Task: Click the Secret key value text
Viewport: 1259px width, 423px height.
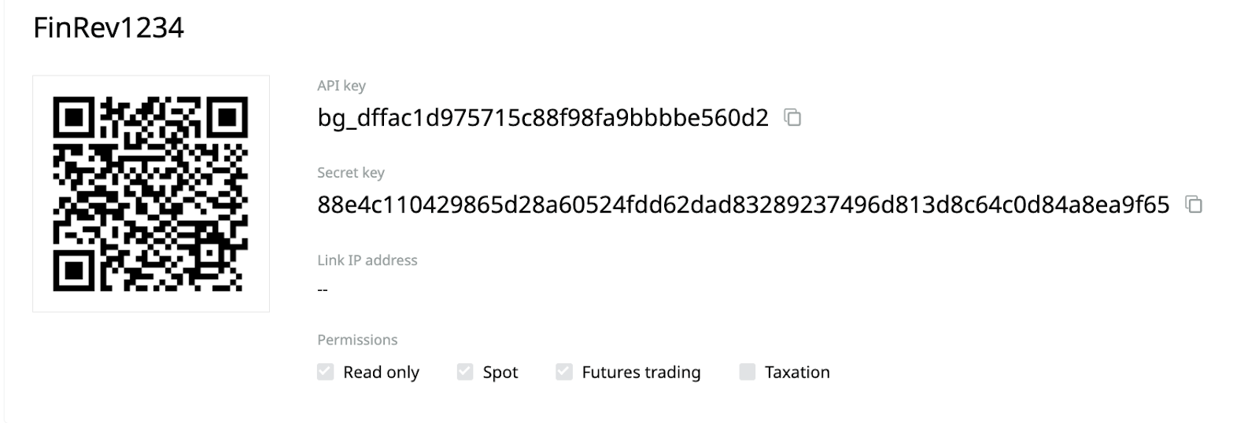Action: pos(744,204)
